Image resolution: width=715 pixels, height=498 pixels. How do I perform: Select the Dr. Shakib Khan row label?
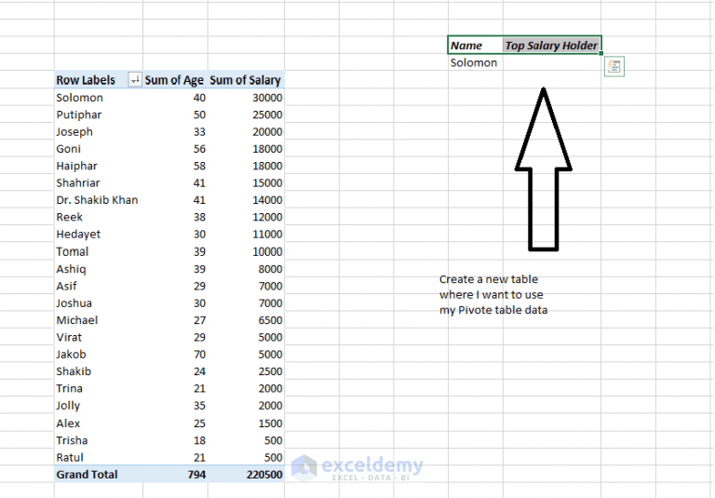tap(97, 200)
